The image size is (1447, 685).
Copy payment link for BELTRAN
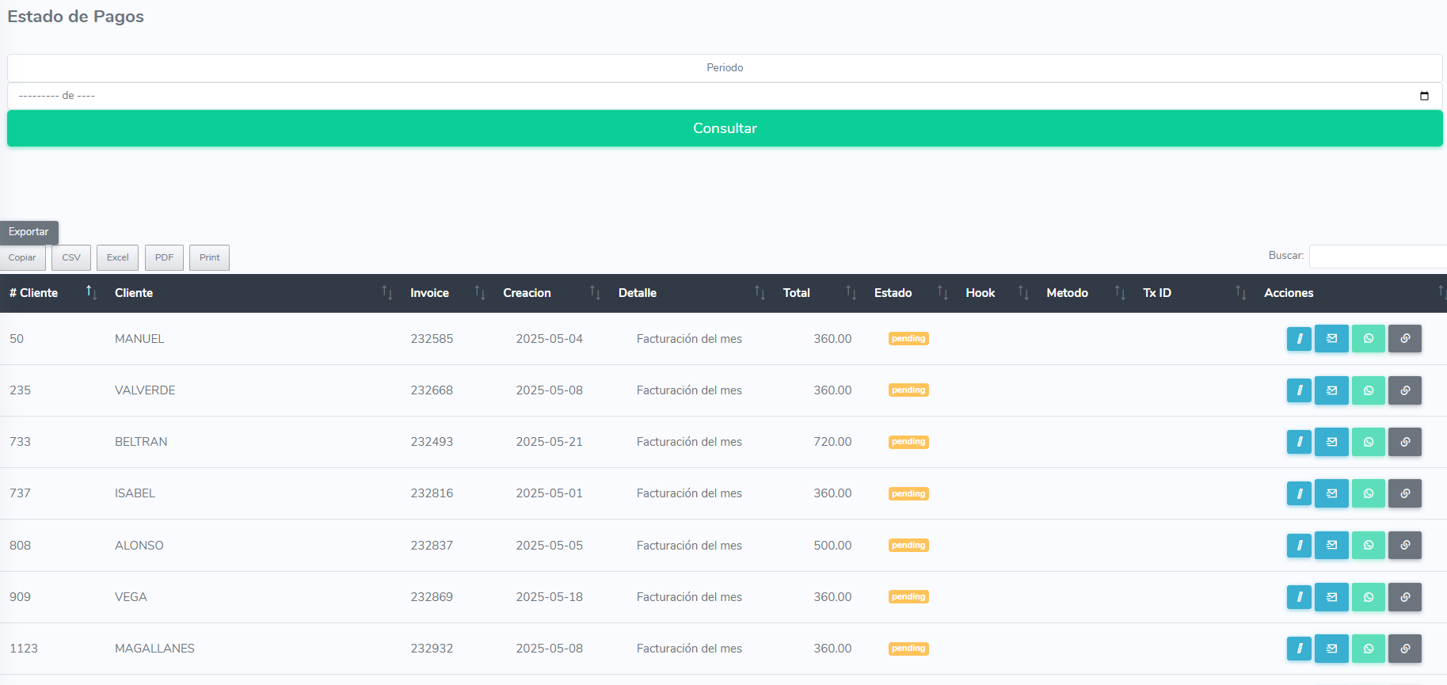pyautogui.click(x=1404, y=442)
